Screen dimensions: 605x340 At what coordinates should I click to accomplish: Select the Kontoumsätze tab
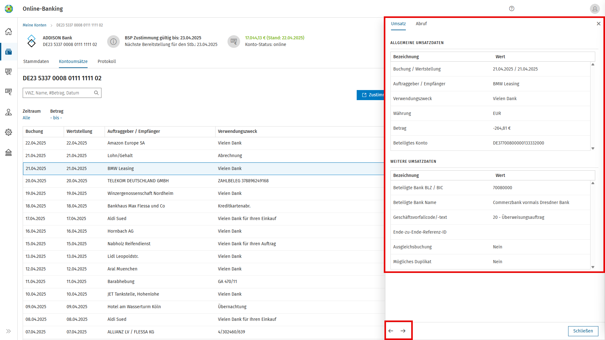click(x=73, y=61)
